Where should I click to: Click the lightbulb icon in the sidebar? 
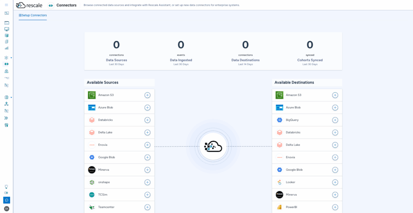click(x=6, y=187)
